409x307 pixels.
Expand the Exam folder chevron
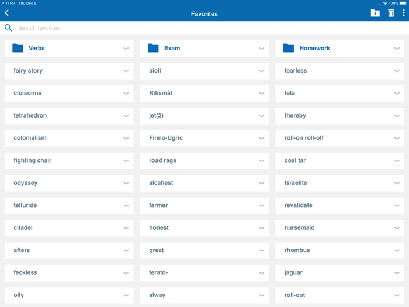(x=261, y=49)
